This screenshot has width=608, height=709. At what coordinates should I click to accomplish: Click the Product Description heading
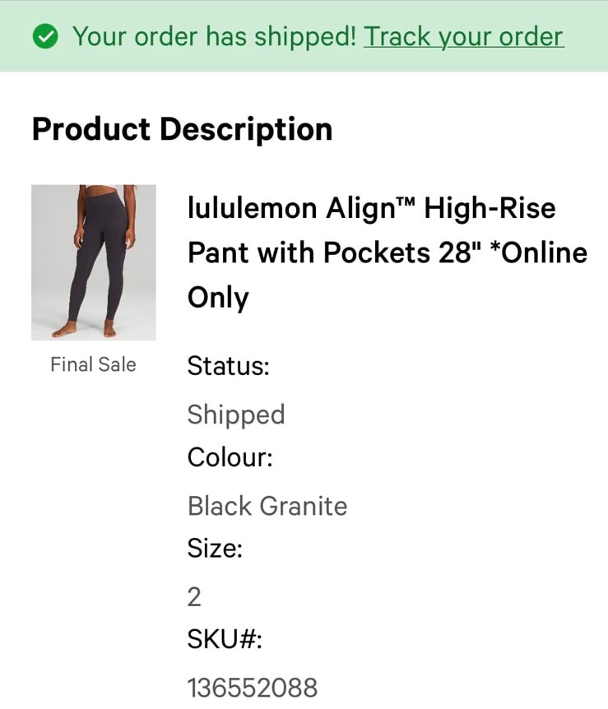pyautogui.click(x=182, y=129)
